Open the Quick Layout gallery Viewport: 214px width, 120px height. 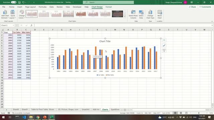[x=13, y=14]
